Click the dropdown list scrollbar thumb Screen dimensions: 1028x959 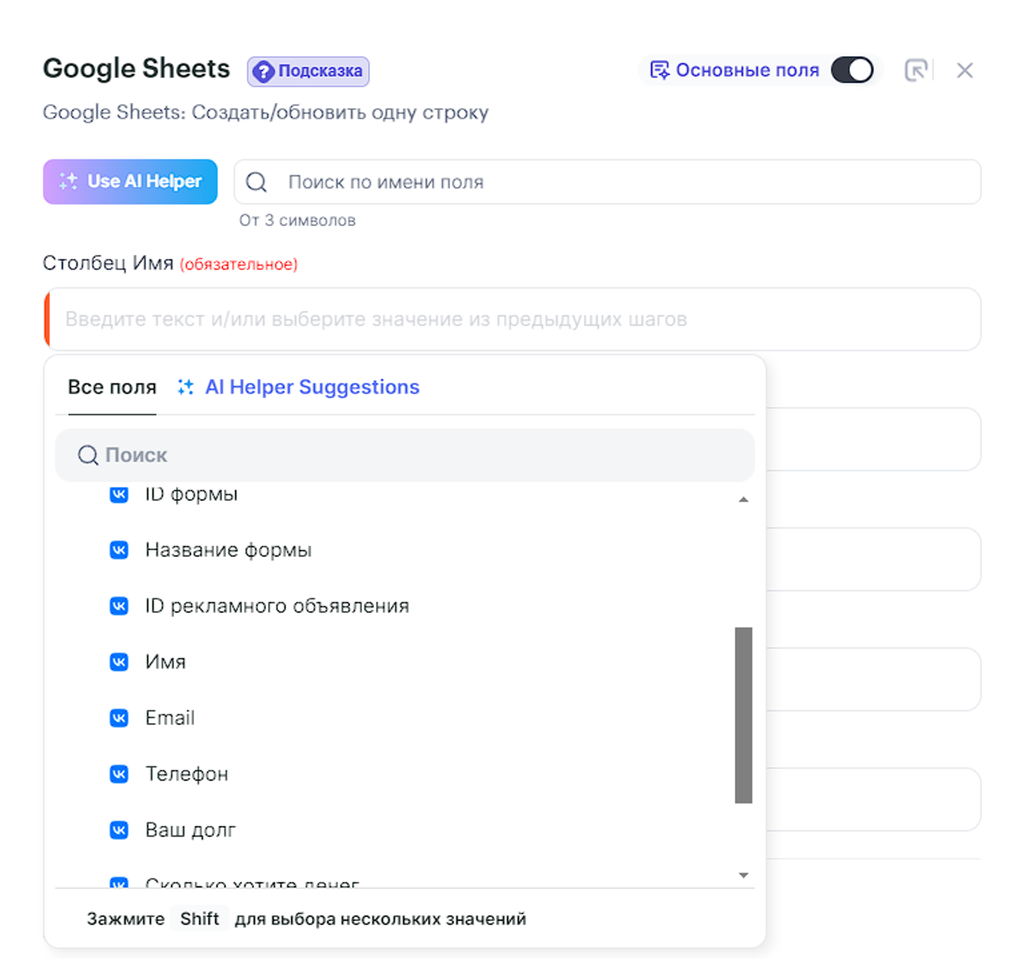coord(743,714)
